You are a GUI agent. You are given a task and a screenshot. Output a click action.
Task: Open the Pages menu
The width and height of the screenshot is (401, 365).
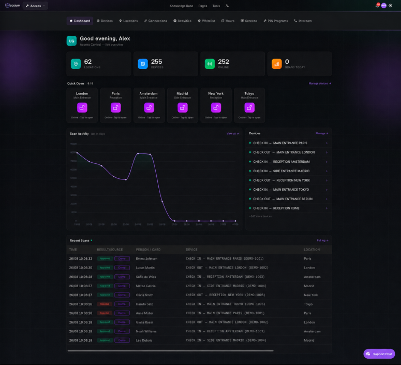click(x=203, y=6)
